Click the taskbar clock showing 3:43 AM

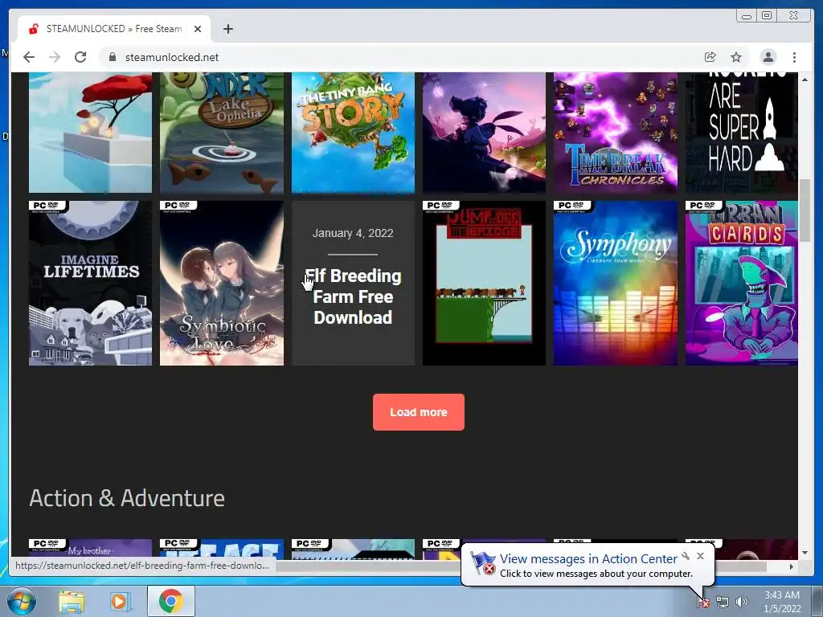click(x=782, y=602)
